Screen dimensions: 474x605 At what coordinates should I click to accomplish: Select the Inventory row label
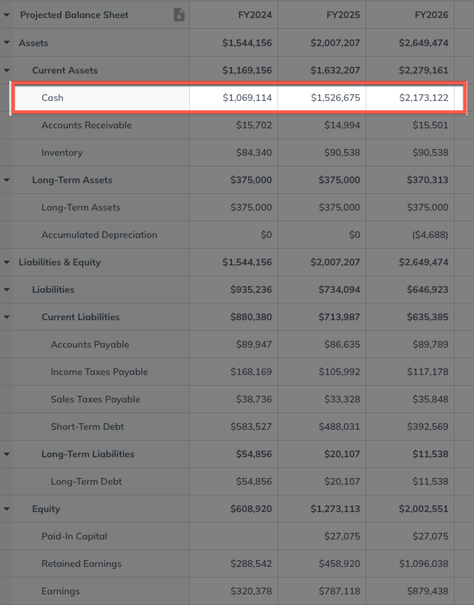tap(62, 152)
